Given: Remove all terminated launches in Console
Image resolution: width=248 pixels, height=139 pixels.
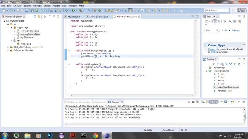Looking at the screenshot, I should [197, 102].
